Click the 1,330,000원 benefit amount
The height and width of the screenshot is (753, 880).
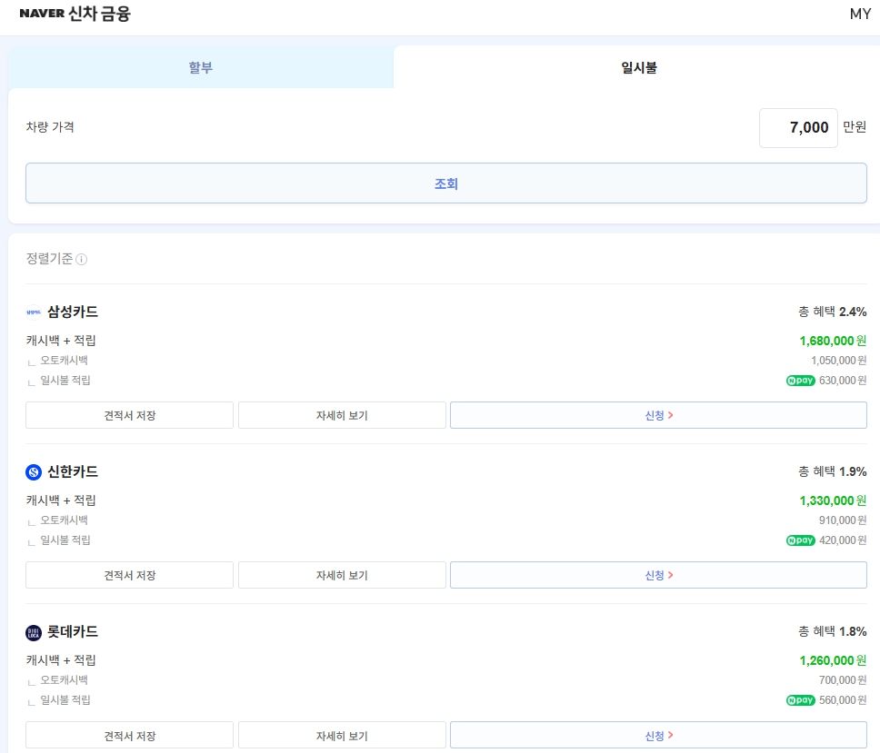[833, 500]
